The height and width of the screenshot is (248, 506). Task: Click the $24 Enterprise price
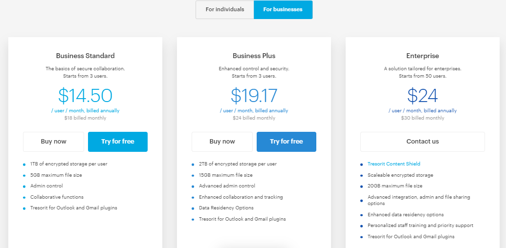[422, 96]
